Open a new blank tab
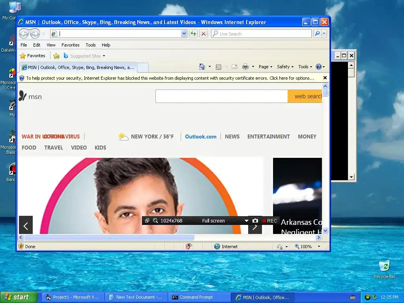This screenshot has width=404, height=303. (143, 67)
